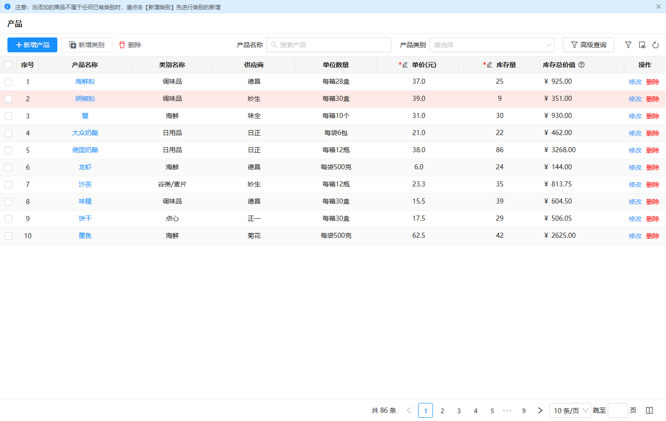Check the box for row 10 墨鱼
Viewport: 666px width, 421px height.
(x=8, y=236)
